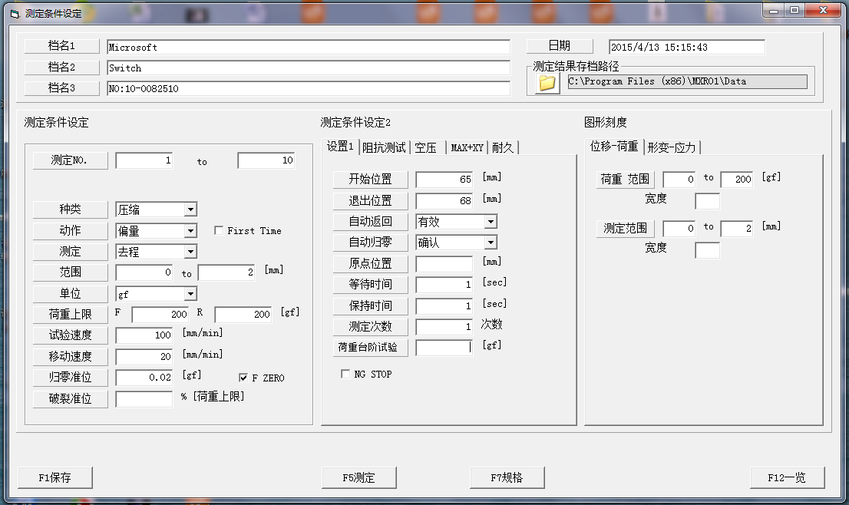
Task: Toggle the NG STOP checkbox
Action: pyautogui.click(x=345, y=375)
